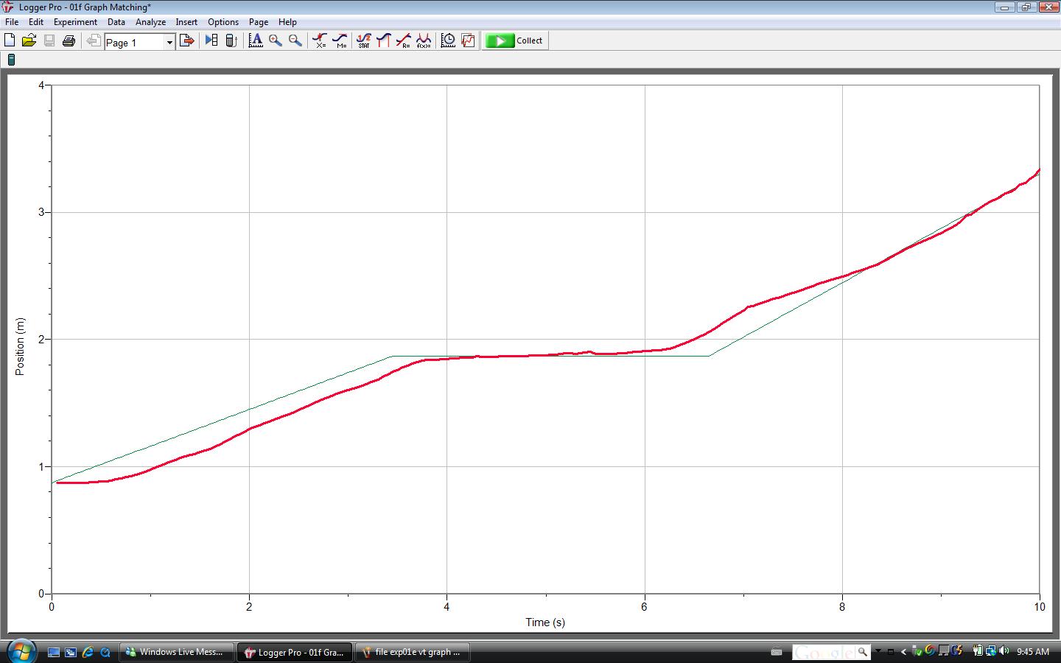Image resolution: width=1061 pixels, height=663 pixels.
Task: Launch Internet Explorer from quick launch
Action: pyautogui.click(x=88, y=652)
